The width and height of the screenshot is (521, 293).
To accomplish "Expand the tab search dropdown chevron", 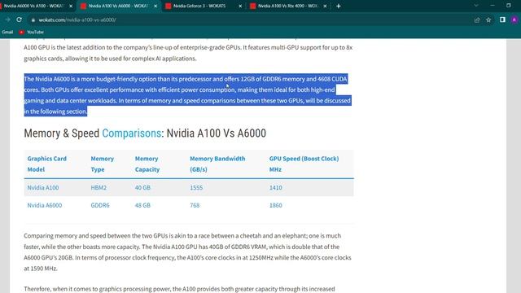I will coord(476,6).
